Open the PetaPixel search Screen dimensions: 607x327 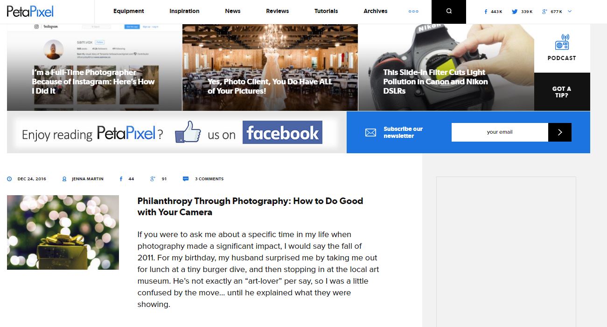tap(448, 11)
